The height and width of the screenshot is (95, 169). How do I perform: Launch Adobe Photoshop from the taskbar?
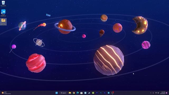coord(101,93)
